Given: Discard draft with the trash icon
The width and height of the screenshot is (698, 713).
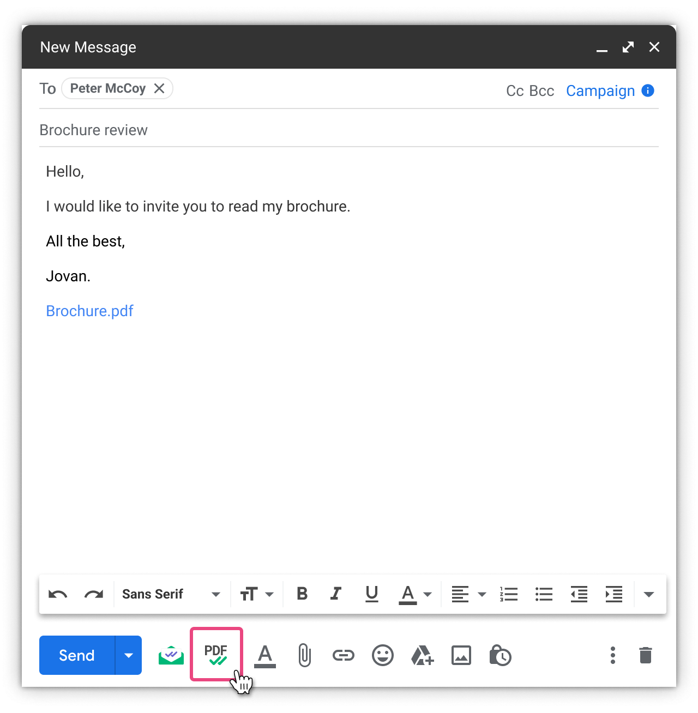Looking at the screenshot, I should click(x=646, y=655).
